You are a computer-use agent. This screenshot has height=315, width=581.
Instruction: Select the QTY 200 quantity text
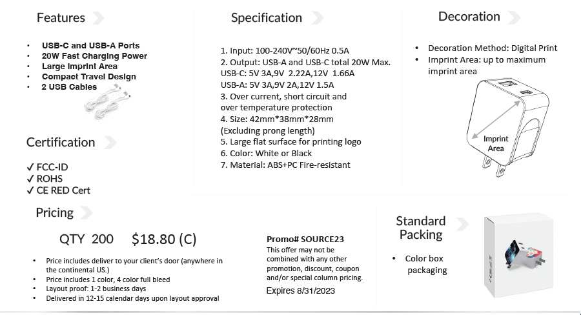point(87,239)
